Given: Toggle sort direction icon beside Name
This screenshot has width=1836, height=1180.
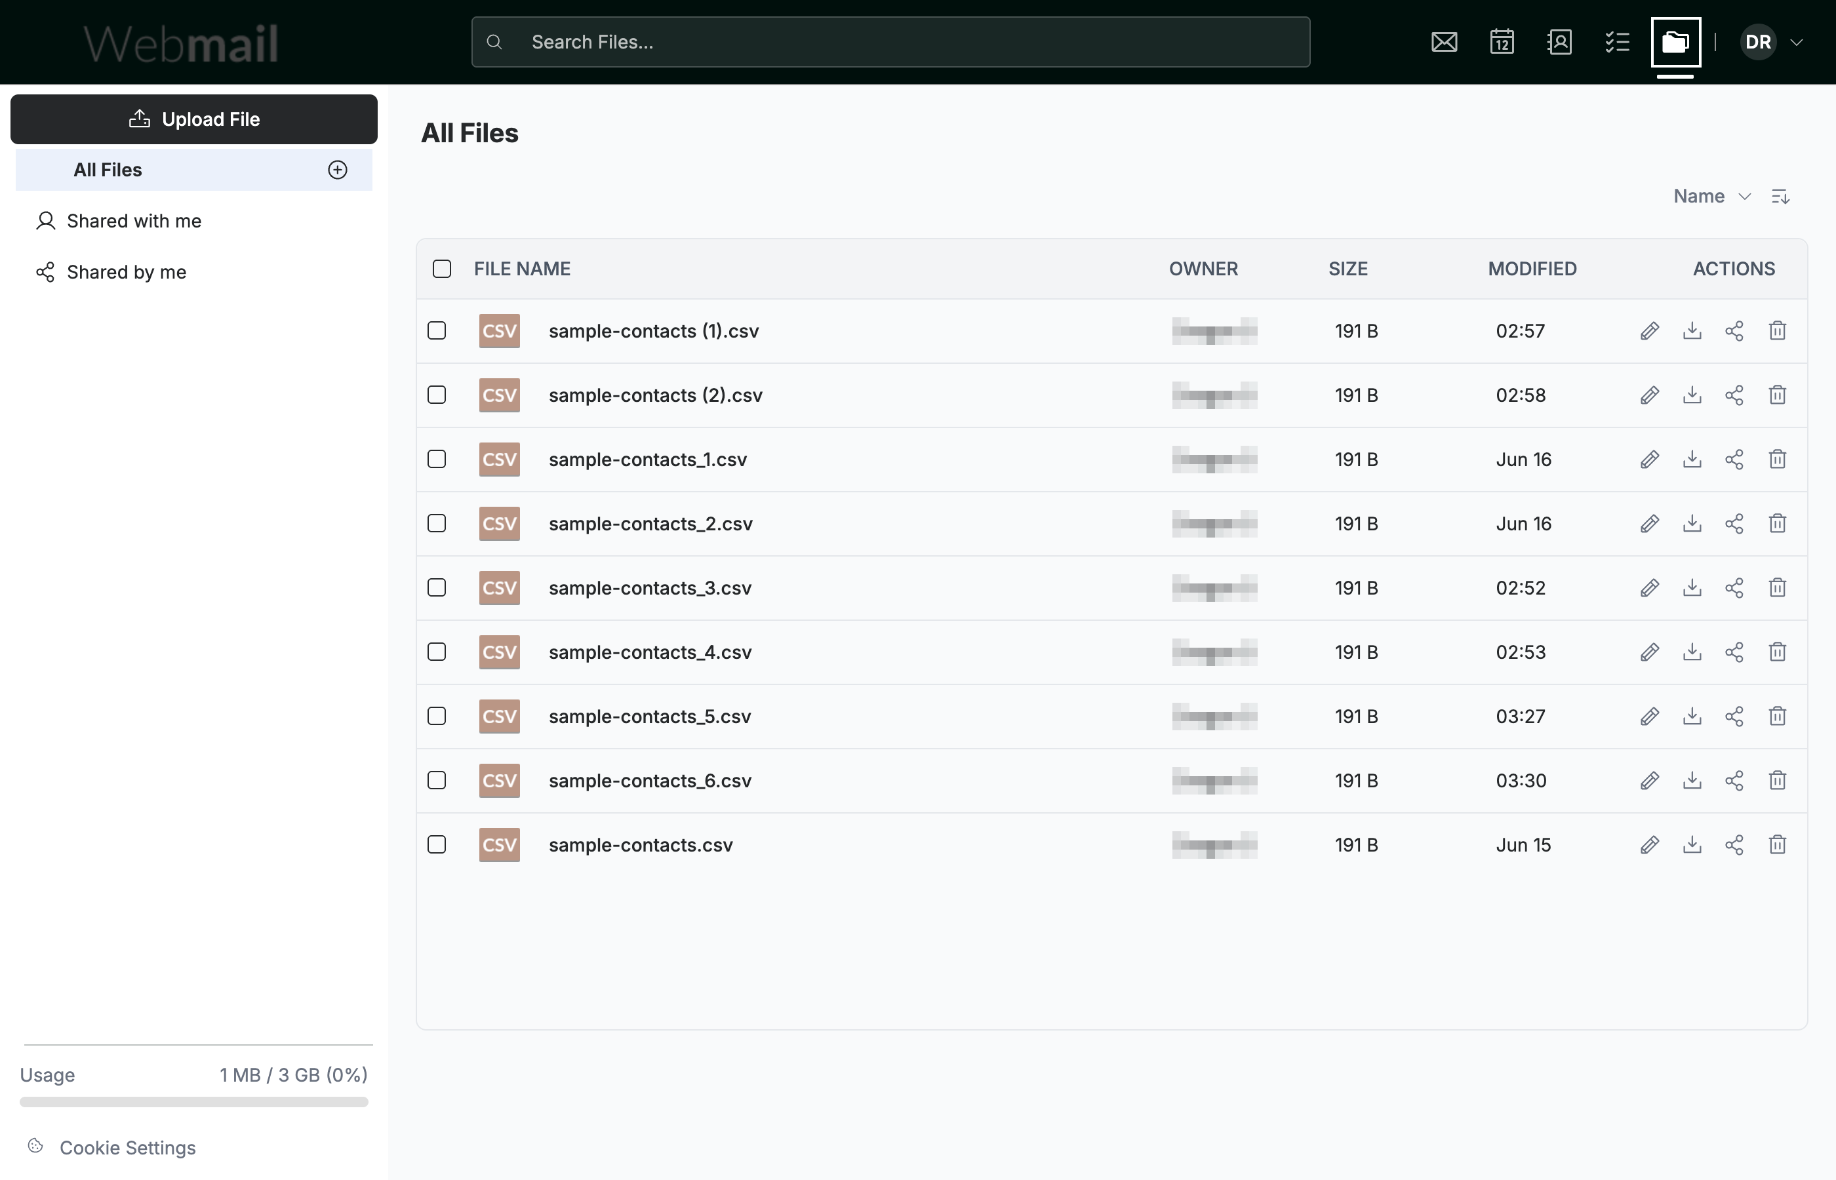Looking at the screenshot, I should (x=1780, y=197).
